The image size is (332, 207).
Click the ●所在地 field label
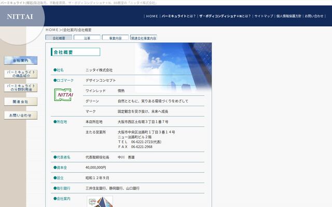point(60,122)
